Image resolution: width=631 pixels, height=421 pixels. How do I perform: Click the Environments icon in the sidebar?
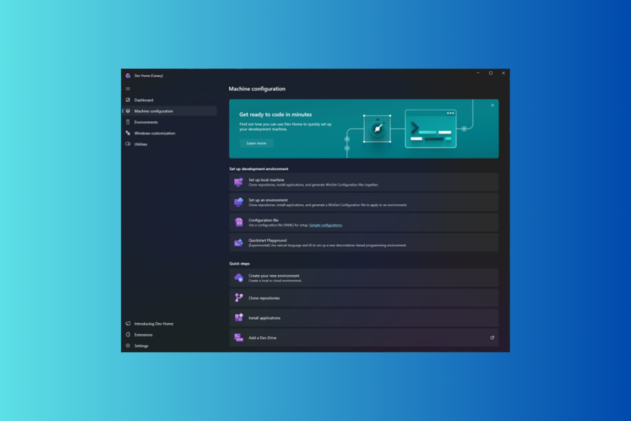point(128,122)
